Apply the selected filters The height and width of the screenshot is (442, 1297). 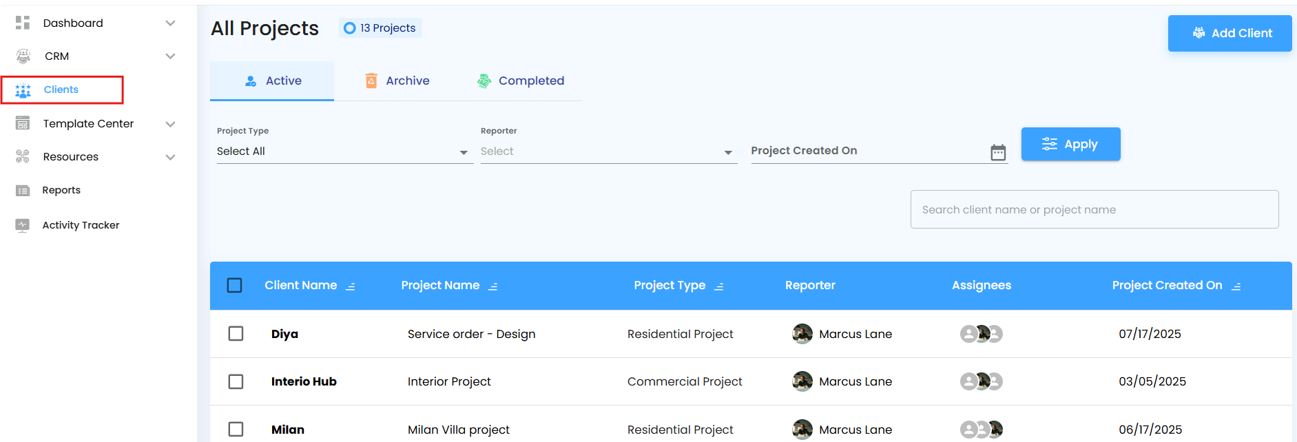1070,145
